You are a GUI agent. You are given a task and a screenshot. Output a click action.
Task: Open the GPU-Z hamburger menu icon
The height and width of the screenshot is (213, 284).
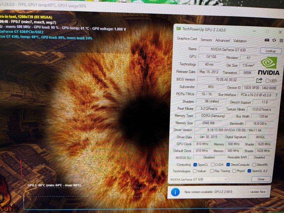click(x=281, y=41)
